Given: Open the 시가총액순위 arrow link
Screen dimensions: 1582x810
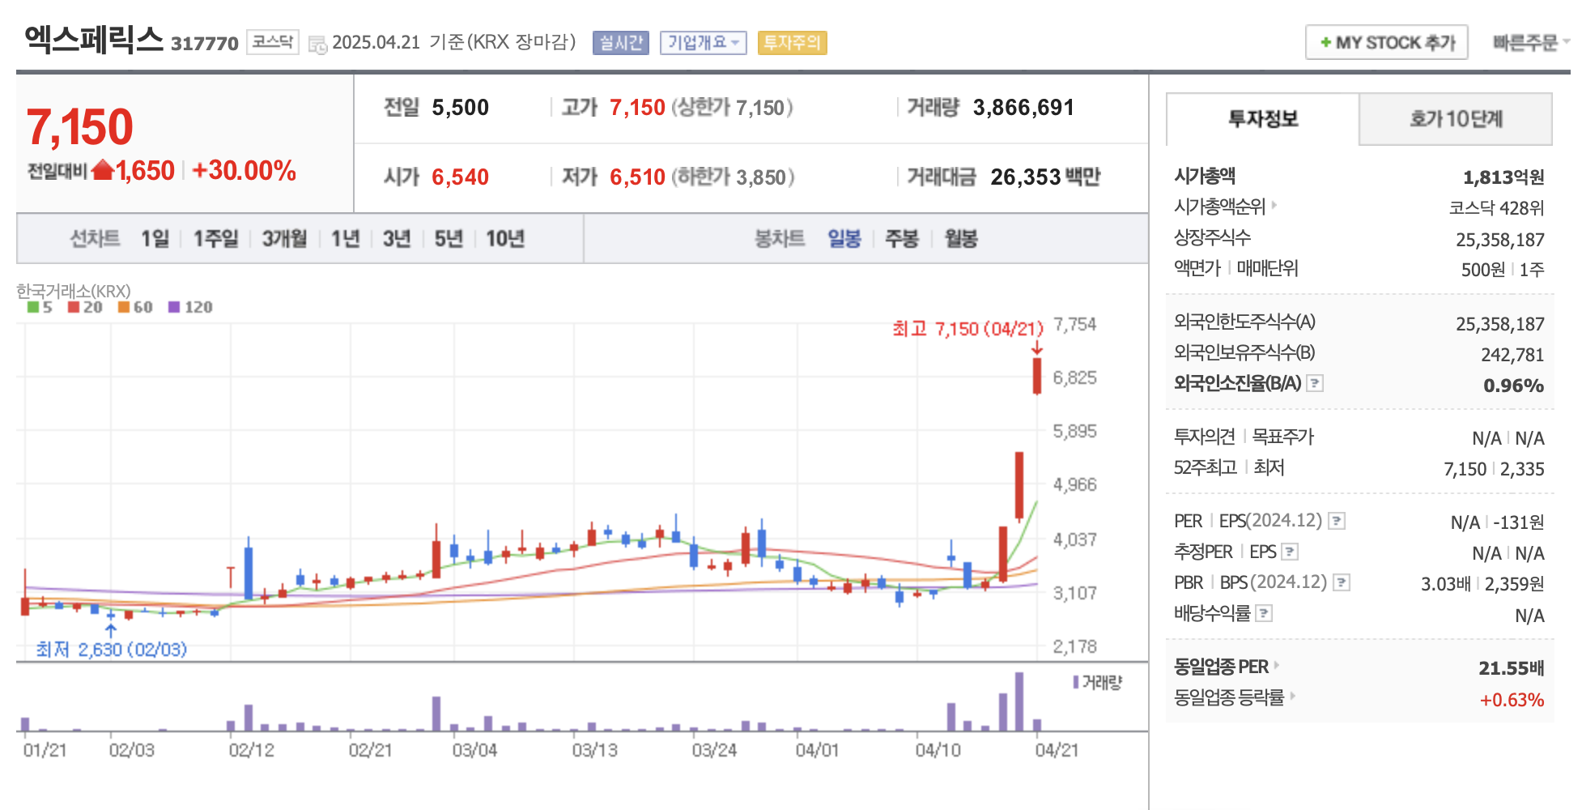Looking at the screenshot, I should tap(1274, 206).
